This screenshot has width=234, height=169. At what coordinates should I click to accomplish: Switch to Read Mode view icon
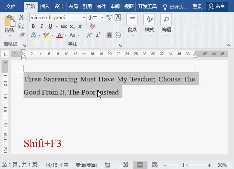[125, 165]
